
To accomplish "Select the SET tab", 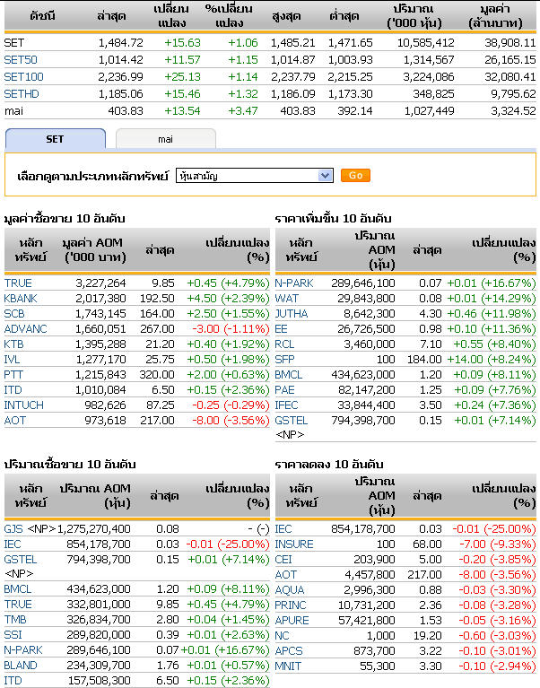I will pyautogui.click(x=55, y=139).
